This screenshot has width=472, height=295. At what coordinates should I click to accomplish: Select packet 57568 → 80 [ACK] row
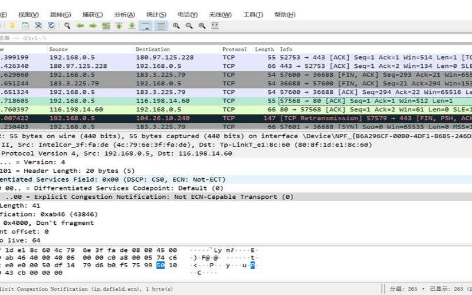tap(236, 101)
